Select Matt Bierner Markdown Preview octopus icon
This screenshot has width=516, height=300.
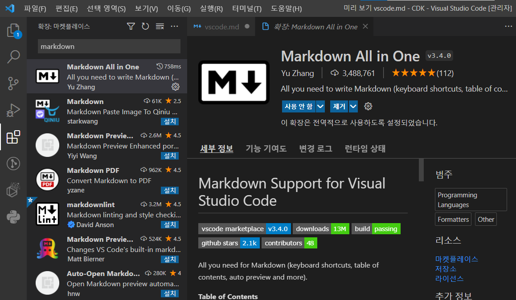(x=47, y=249)
